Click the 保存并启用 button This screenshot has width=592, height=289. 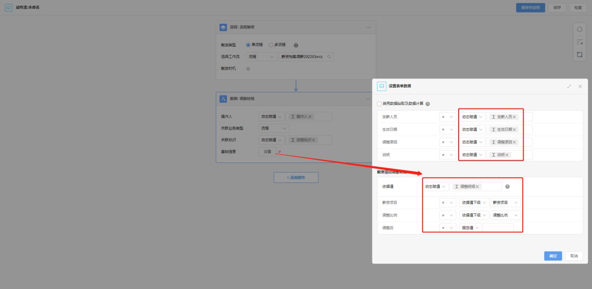(x=531, y=7)
